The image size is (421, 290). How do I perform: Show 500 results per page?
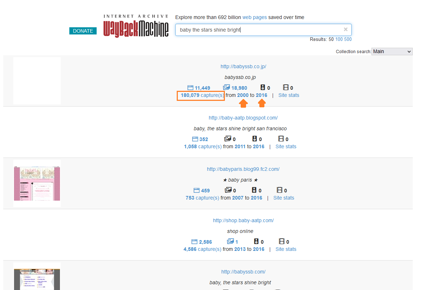click(x=348, y=39)
